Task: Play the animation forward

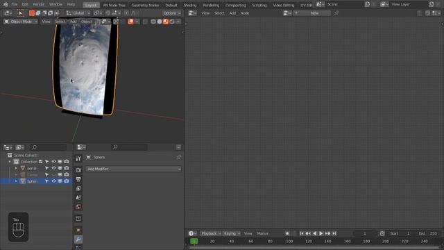Action: [x=321, y=233]
